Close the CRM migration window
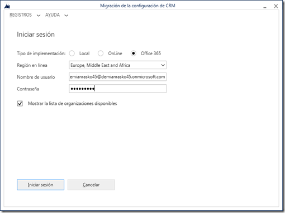The width and height of the screenshot is (285, 213). coord(276,6)
